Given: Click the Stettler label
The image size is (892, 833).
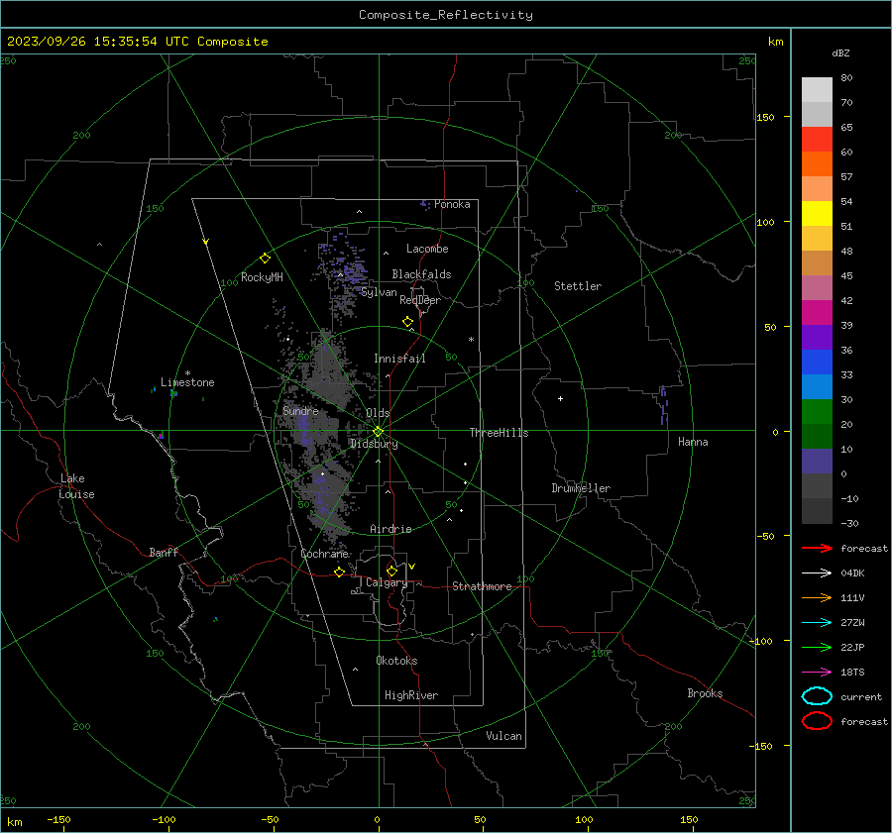Looking at the screenshot, I should point(578,286).
